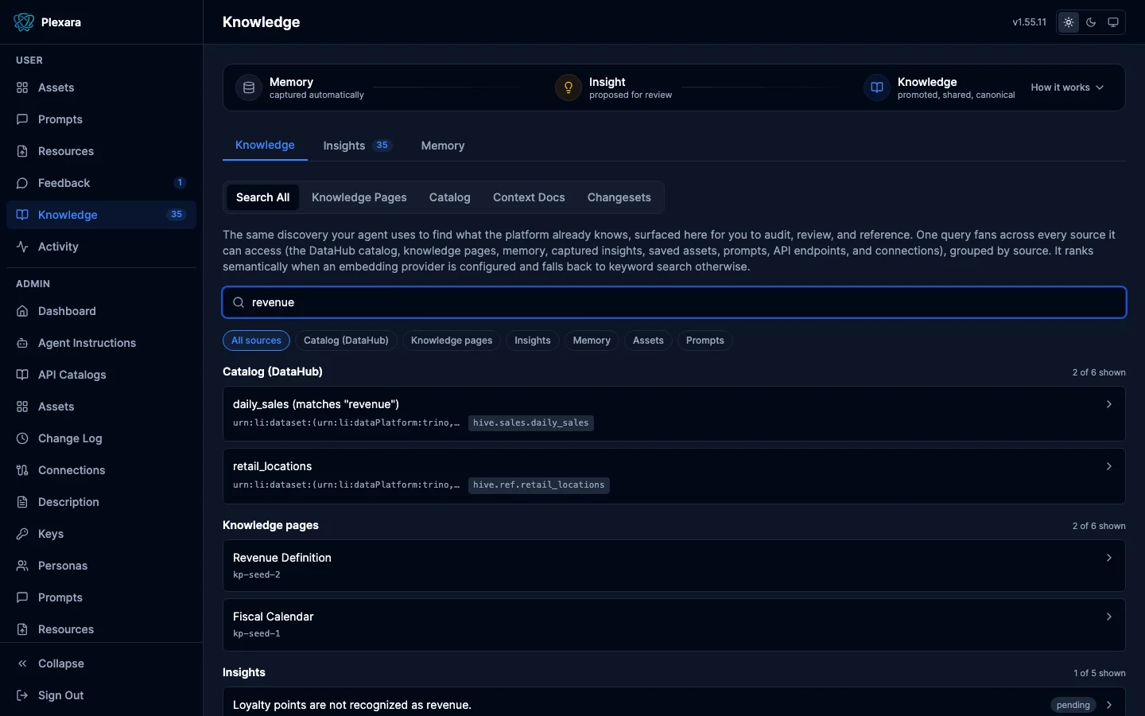Filter results by Knowledge pages chip

click(x=452, y=340)
